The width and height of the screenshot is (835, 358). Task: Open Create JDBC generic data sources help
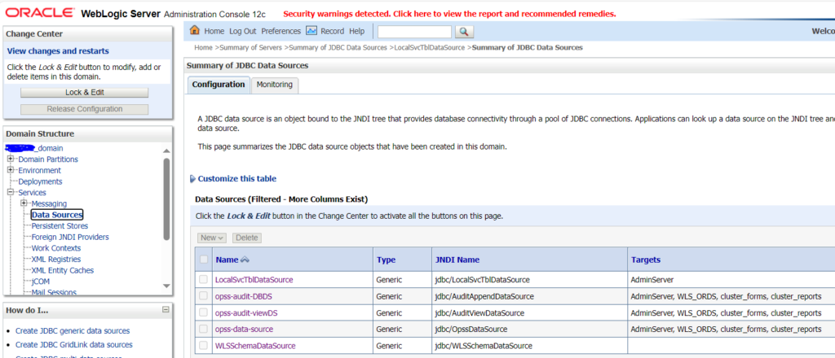[73, 330]
